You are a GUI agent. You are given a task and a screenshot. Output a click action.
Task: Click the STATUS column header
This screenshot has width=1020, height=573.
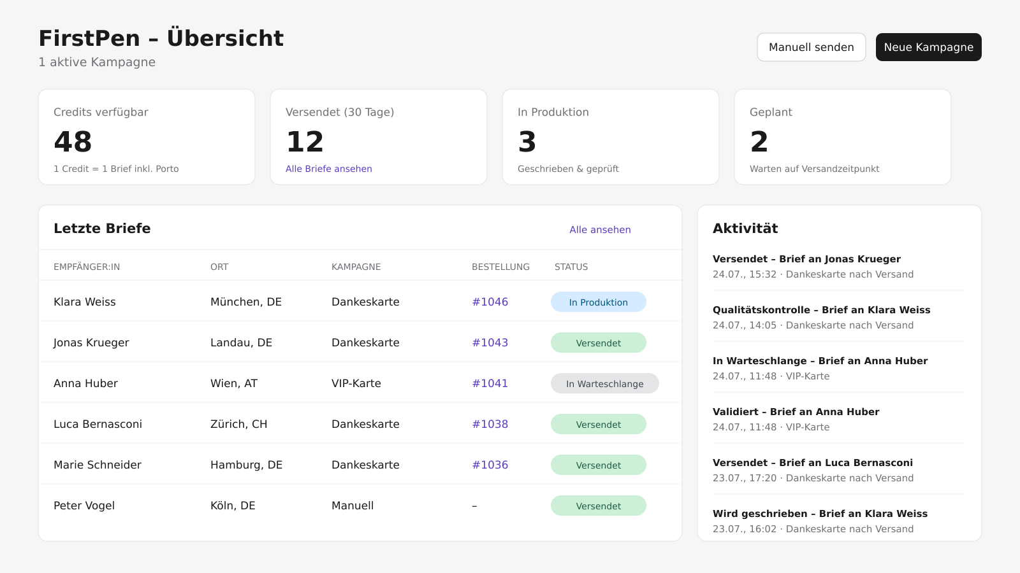click(571, 267)
